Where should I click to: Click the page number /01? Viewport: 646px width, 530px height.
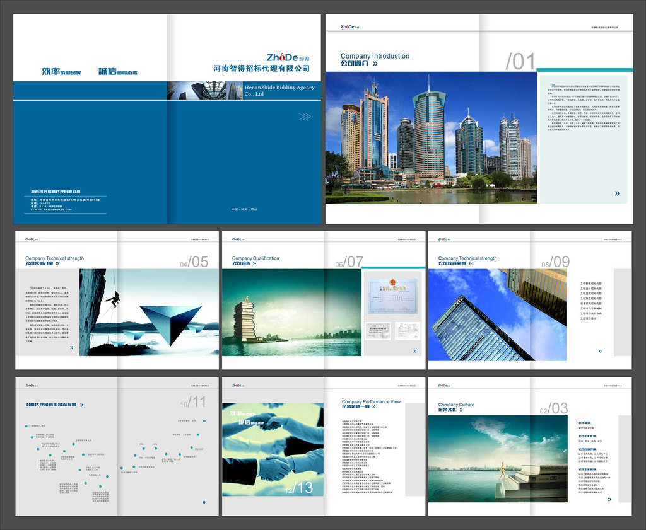(x=520, y=62)
